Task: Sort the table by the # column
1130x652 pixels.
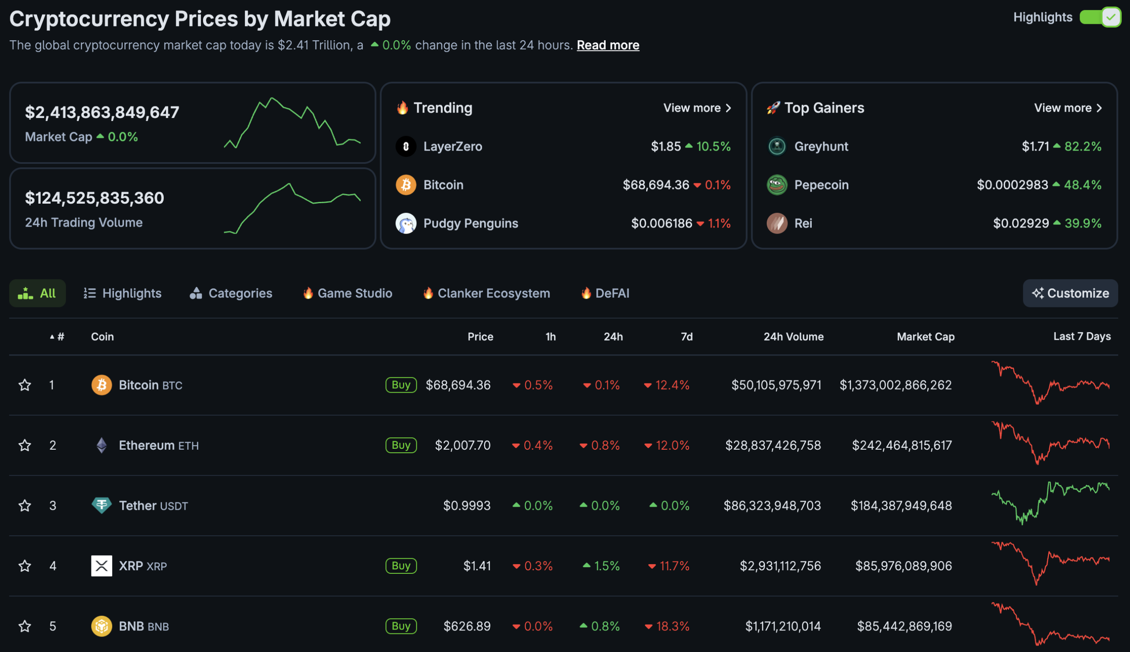Action: [x=57, y=337]
